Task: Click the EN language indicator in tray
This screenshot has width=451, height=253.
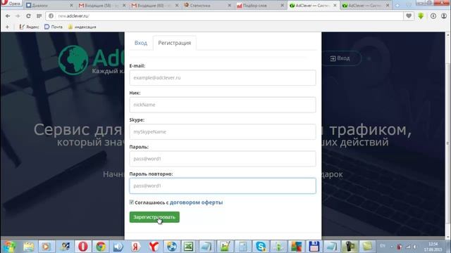Action: point(383,246)
